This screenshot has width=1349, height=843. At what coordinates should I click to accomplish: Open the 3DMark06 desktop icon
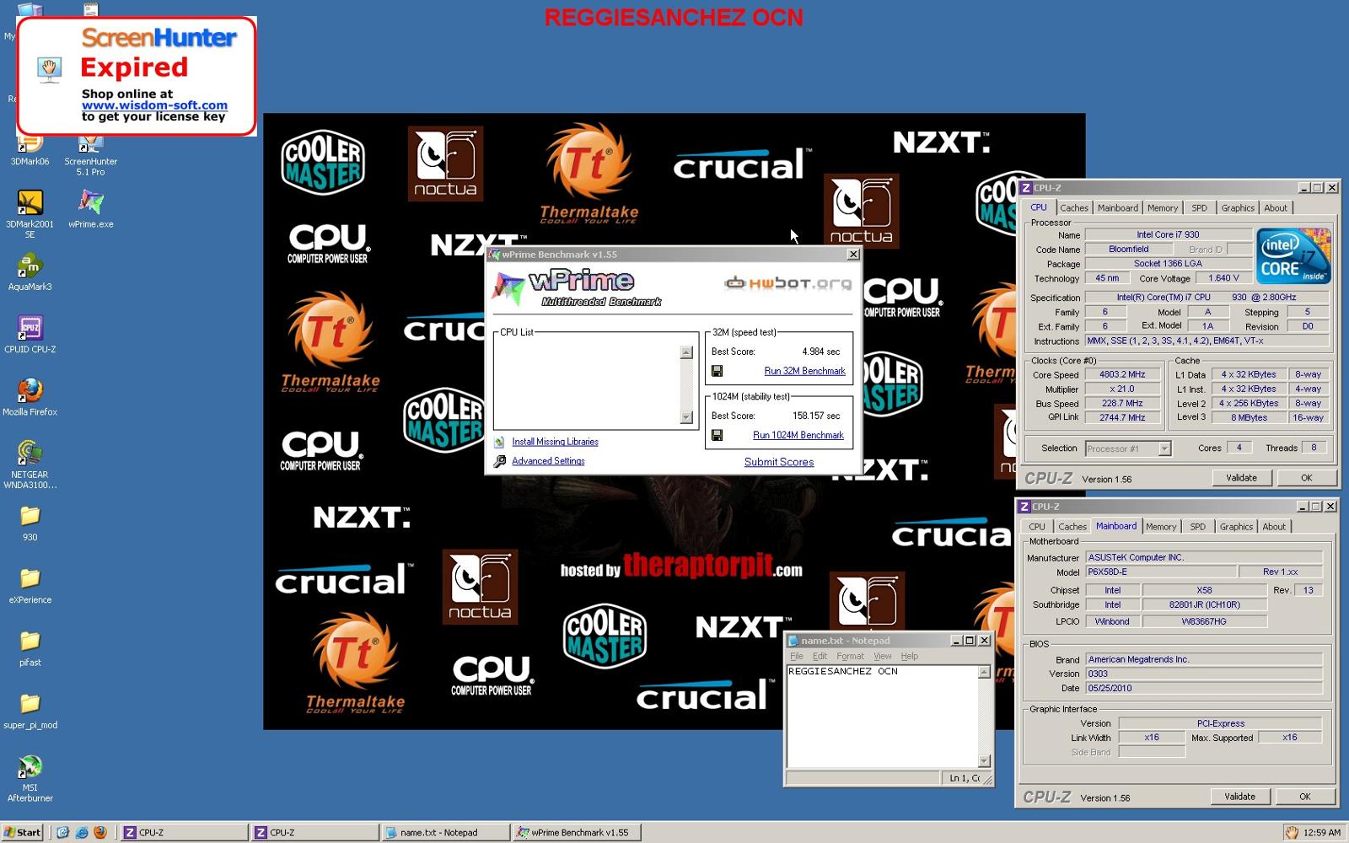[30, 148]
